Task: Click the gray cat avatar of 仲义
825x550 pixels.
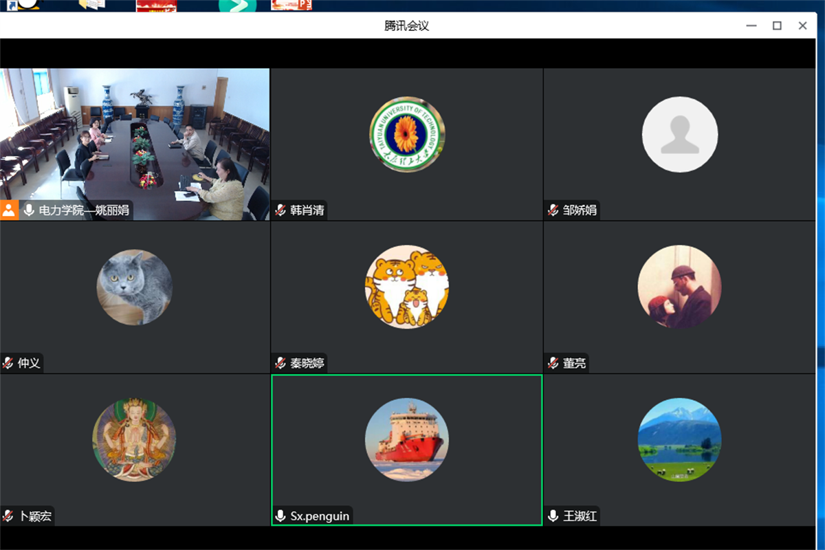Action: (134, 287)
